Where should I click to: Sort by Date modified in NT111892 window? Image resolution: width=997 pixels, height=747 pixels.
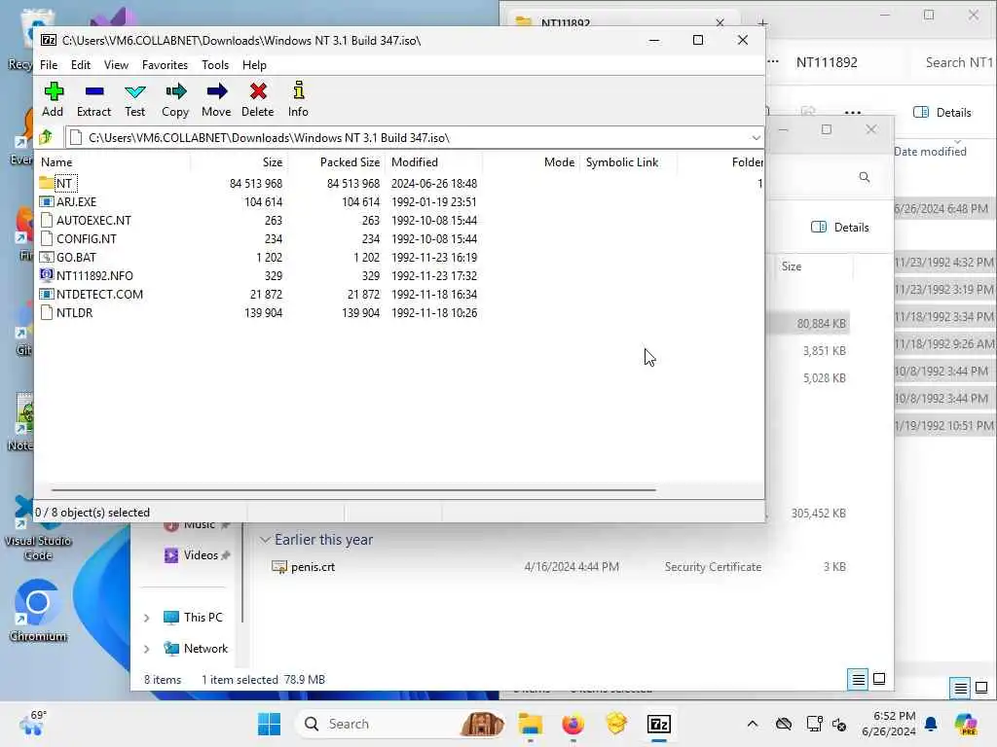click(930, 152)
